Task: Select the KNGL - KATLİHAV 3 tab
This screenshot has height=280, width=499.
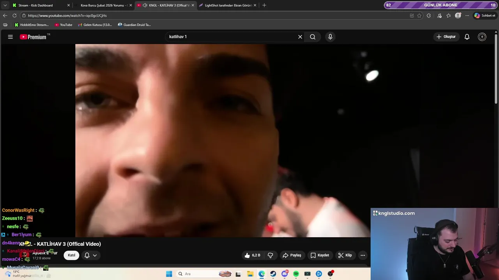Action: coord(166,5)
